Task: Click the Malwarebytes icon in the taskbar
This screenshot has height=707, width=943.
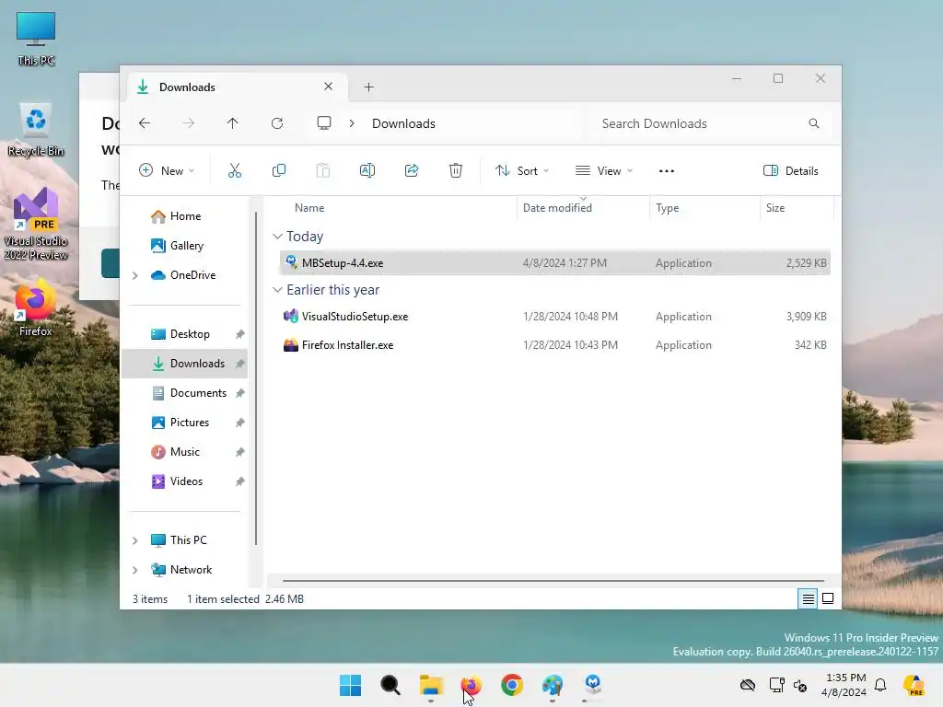Action: [593, 685]
